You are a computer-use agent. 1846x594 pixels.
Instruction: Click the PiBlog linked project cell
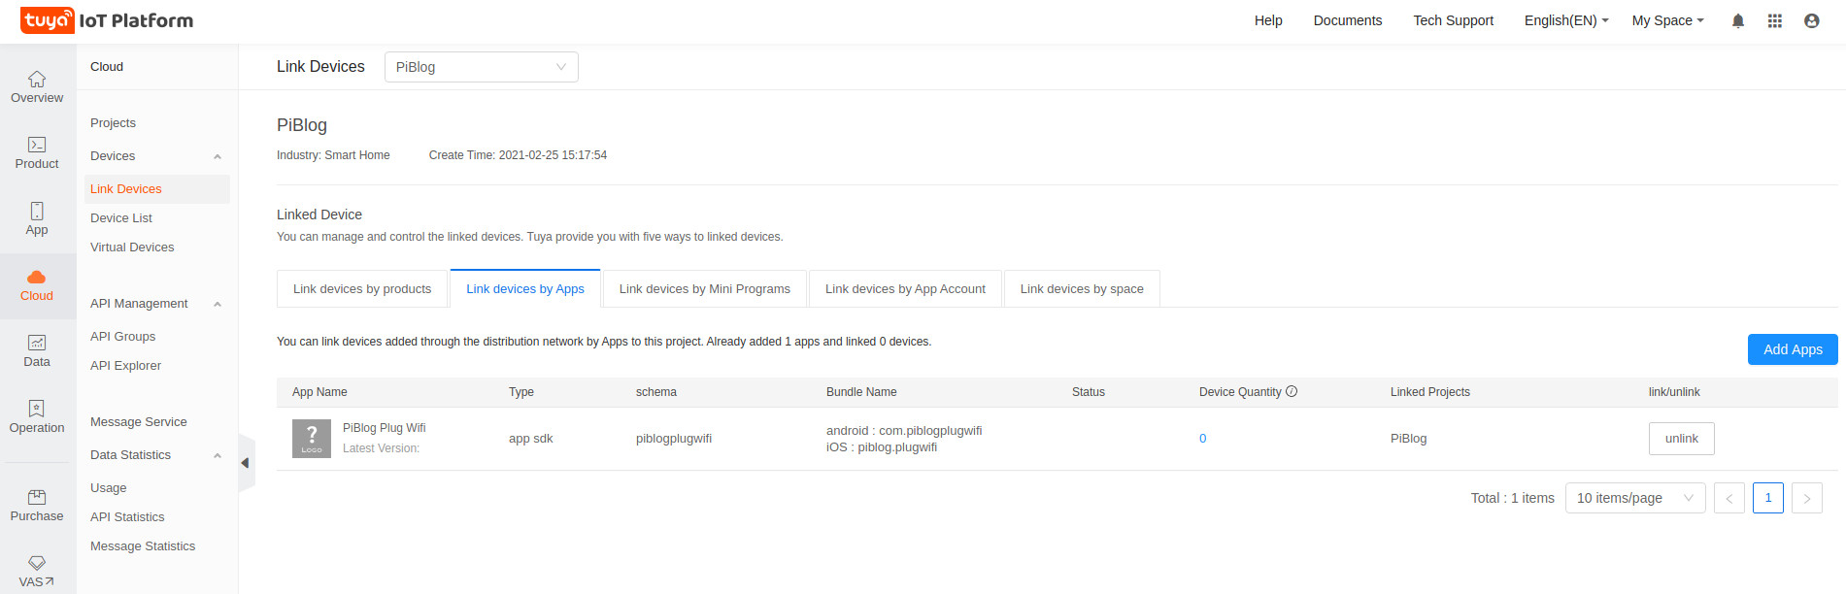[x=1409, y=439]
